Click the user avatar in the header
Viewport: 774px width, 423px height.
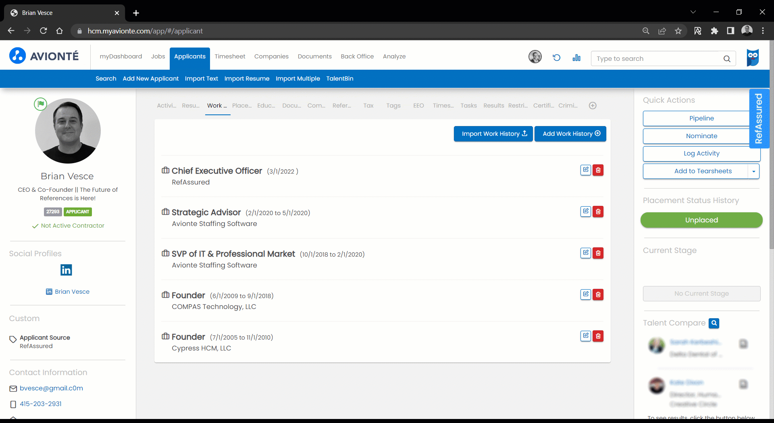(x=535, y=57)
